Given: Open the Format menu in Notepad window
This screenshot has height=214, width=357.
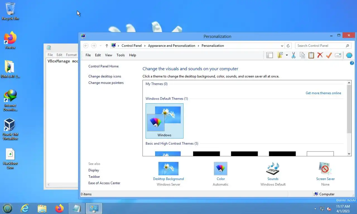Looking at the screenshot, I should (71, 55).
